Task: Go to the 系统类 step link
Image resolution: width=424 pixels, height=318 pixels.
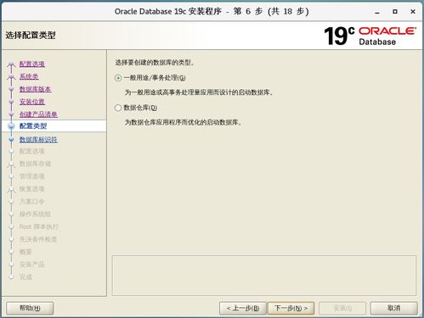Action: [x=29, y=76]
